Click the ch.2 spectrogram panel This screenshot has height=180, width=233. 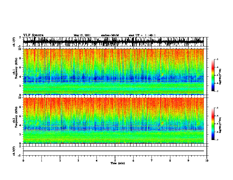tap(113, 121)
